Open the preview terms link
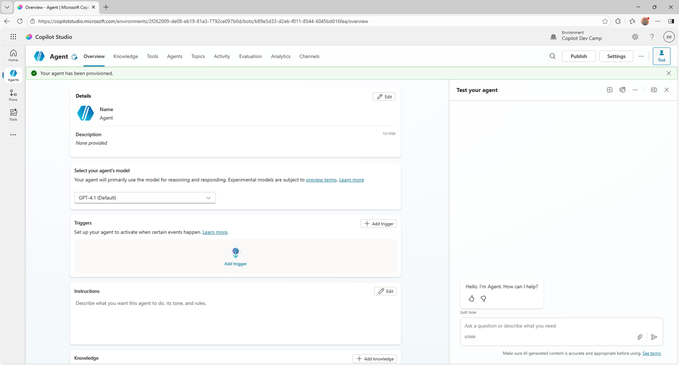Screen dimensions: 679x365 [321, 180]
